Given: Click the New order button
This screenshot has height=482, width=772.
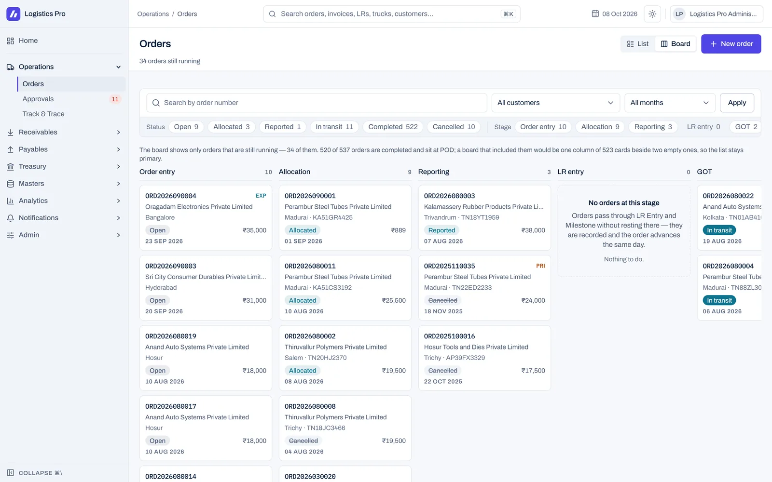Looking at the screenshot, I should coord(731,44).
